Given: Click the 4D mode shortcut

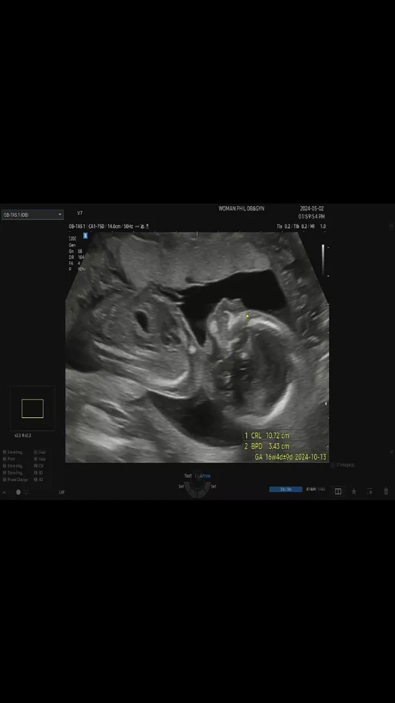Looking at the screenshot, I should [38, 480].
